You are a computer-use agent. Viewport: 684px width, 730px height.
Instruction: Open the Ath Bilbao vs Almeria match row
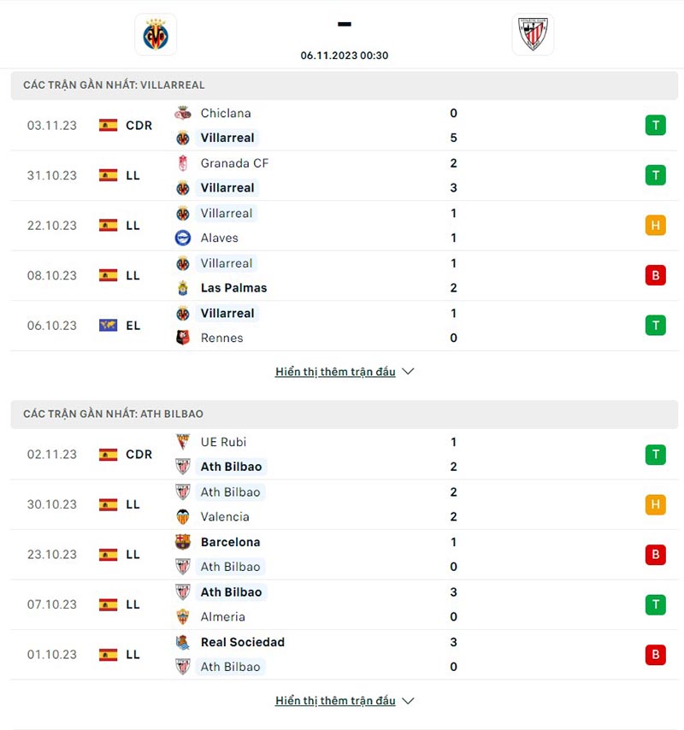pos(342,604)
